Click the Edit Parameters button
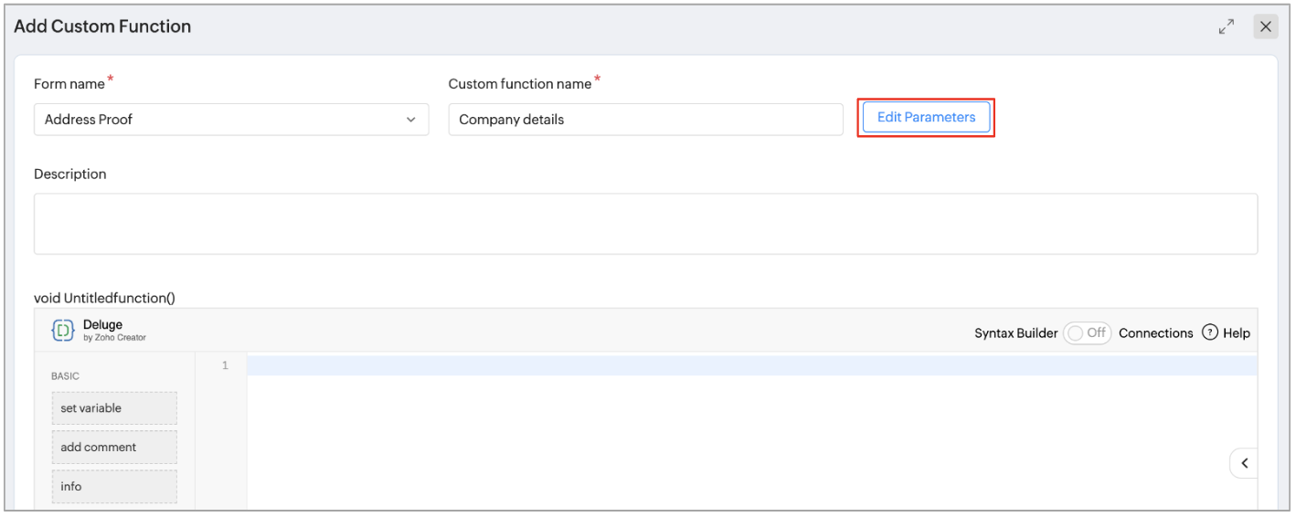1296x517 pixels. click(926, 118)
